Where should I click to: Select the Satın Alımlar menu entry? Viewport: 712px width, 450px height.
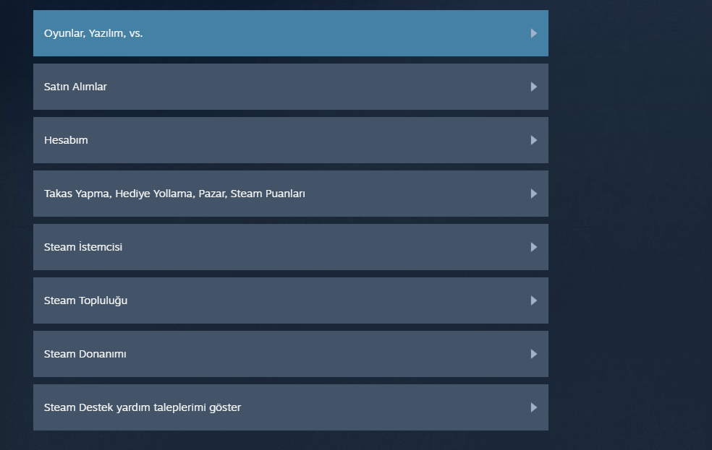[x=75, y=87]
